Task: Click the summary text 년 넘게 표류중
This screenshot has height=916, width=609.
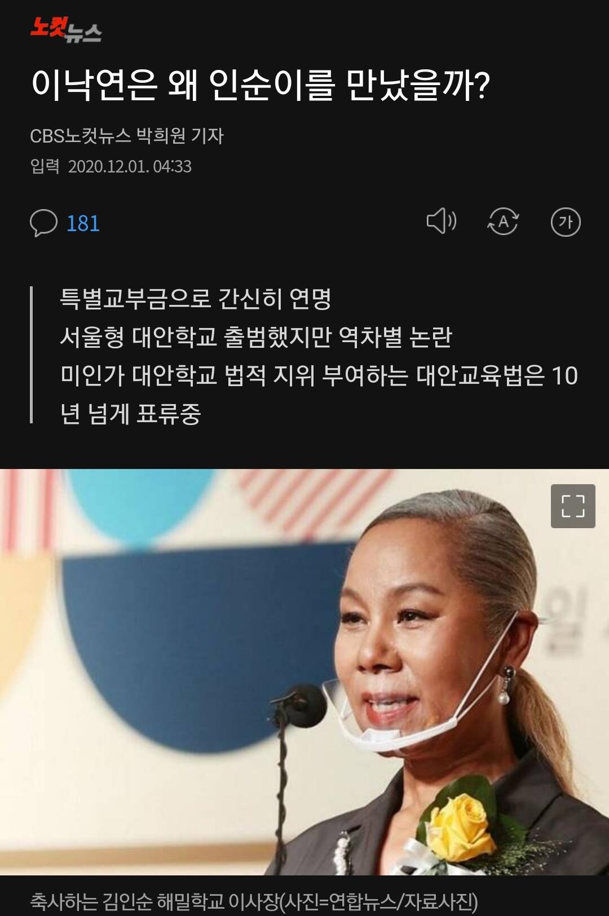Action: point(130,414)
